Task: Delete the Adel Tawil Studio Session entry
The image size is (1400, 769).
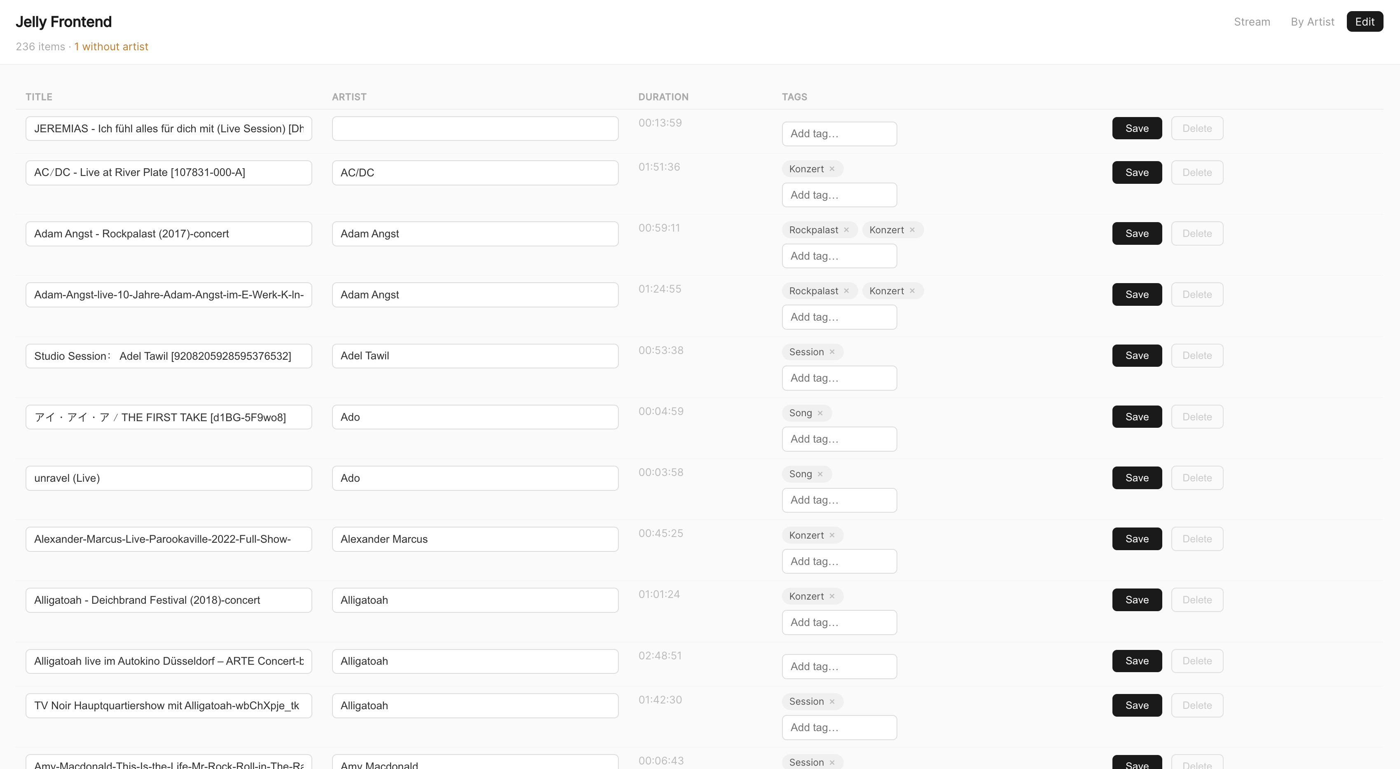Action: [x=1197, y=355]
